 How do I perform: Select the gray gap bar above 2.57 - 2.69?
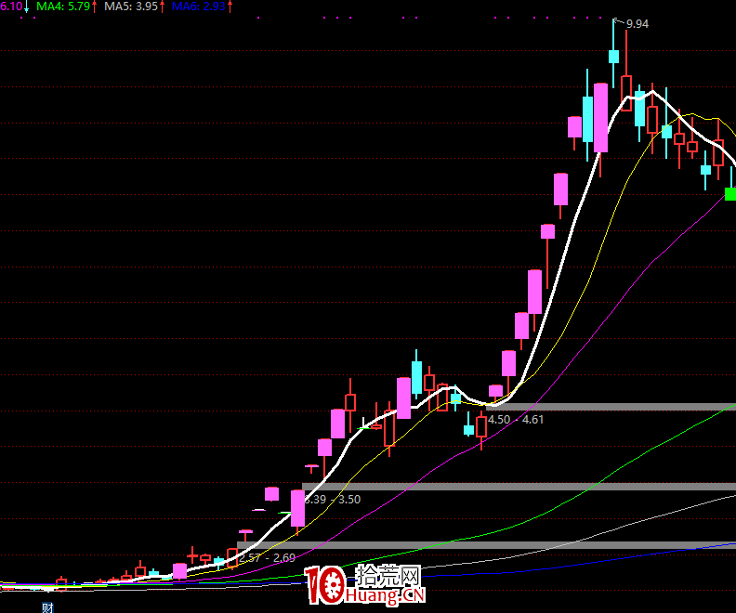(486, 545)
